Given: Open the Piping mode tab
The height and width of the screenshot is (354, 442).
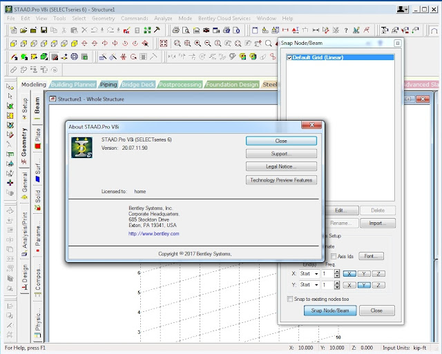Looking at the screenshot, I should [x=108, y=84].
